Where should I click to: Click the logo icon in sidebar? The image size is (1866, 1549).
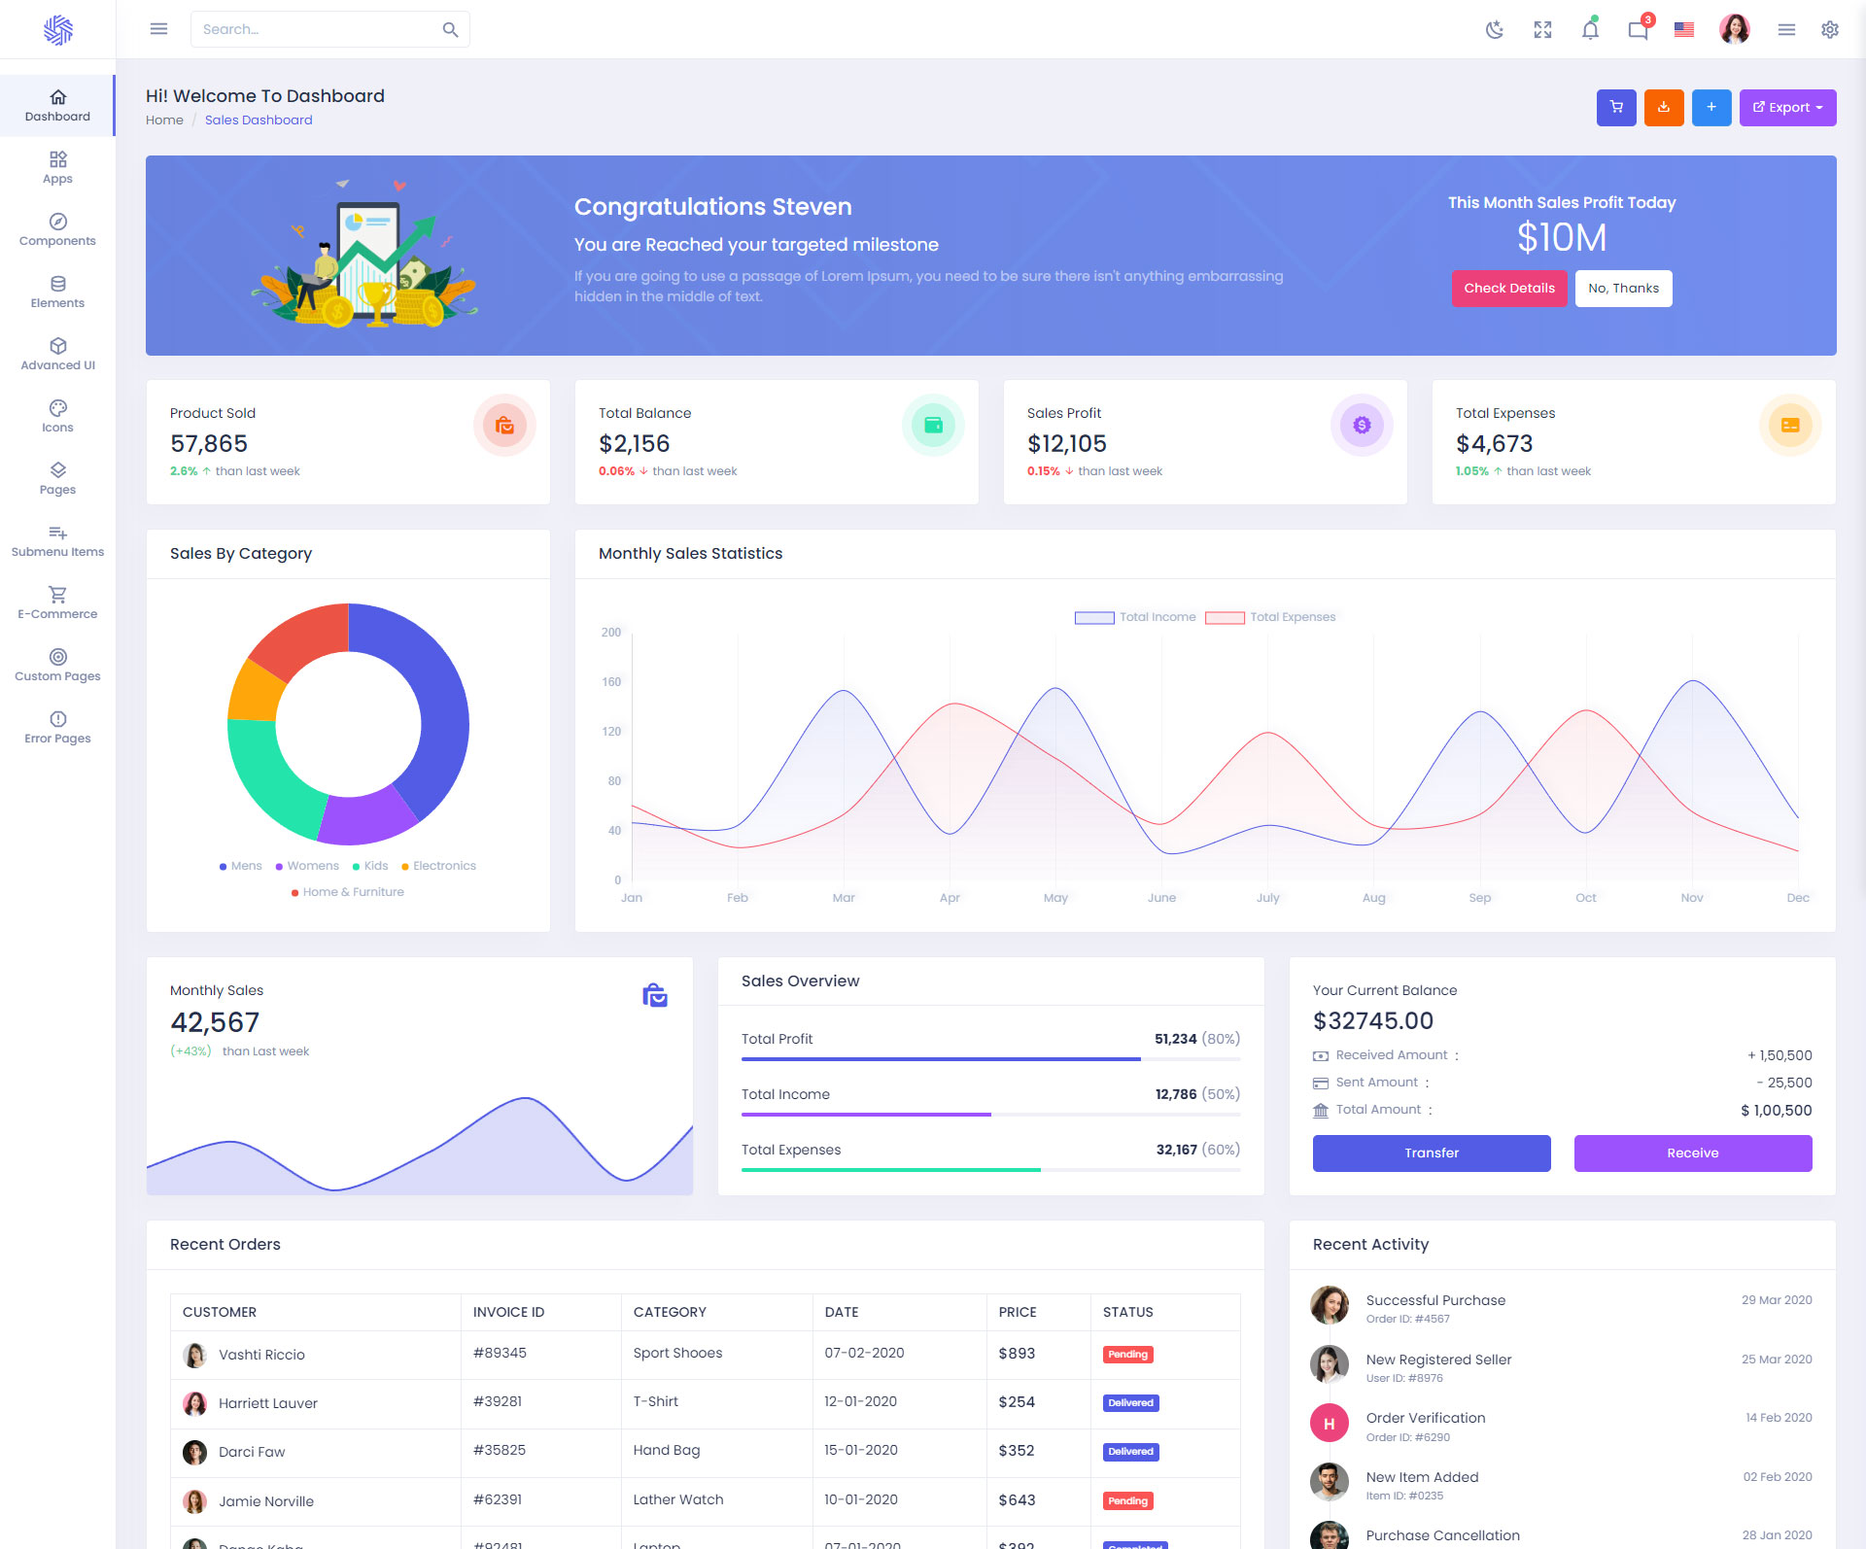tap(57, 29)
